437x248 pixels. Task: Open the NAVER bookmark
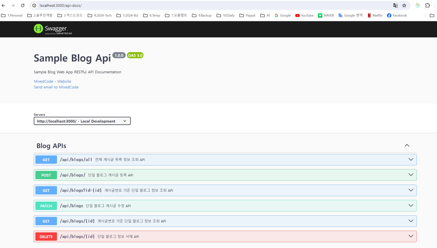coord(326,16)
